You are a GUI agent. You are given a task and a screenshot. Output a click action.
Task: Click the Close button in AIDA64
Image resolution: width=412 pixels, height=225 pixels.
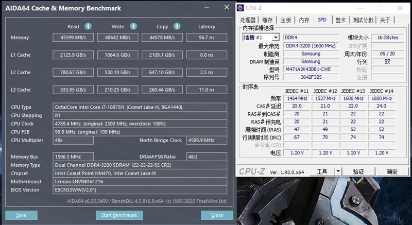(217, 215)
